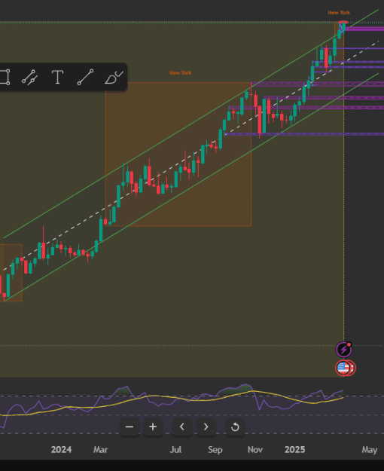This screenshot has height=471, width=384.
Task: Select the trend line tool
Action: tap(85, 77)
